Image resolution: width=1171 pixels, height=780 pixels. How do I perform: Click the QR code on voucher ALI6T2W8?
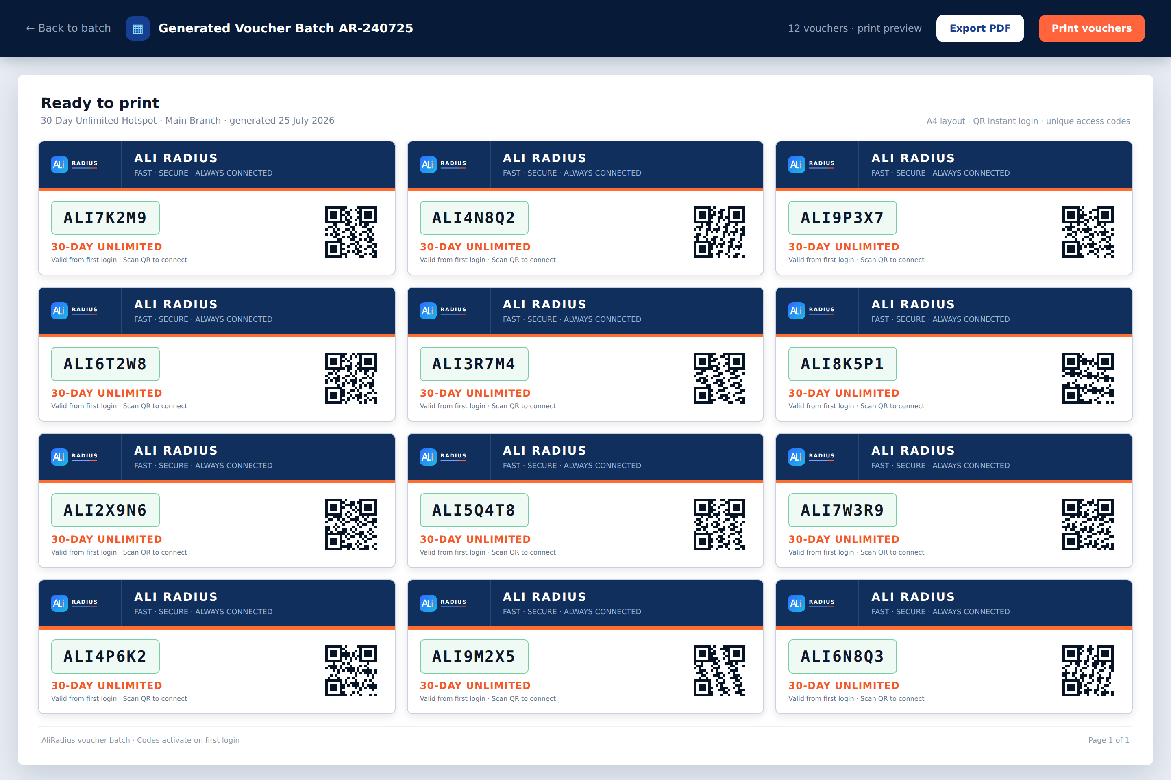(351, 378)
